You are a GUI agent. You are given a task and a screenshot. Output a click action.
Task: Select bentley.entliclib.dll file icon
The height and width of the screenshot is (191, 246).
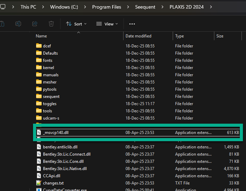pyautogui.click(x=39, y=147)
